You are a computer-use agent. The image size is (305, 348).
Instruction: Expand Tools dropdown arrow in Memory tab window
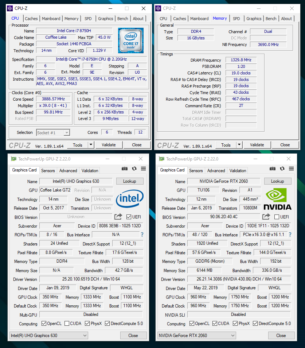[x=239, y=145]
